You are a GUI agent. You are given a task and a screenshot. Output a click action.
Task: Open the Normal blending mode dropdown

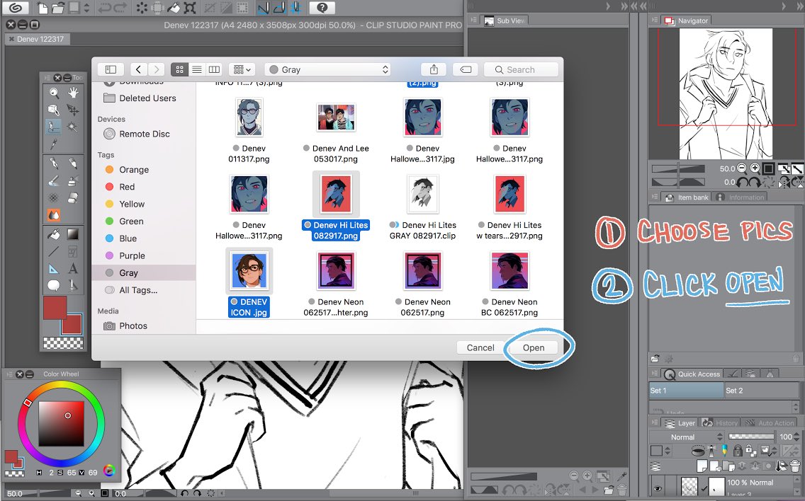tap(687, 437)
